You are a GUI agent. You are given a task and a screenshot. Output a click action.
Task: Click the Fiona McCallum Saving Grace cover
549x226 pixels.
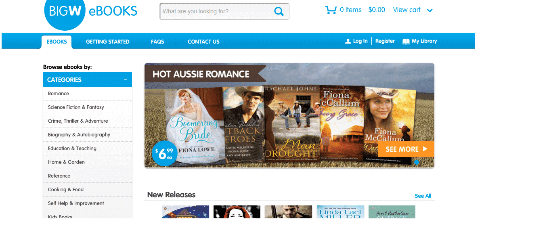(x=342, y=123)
